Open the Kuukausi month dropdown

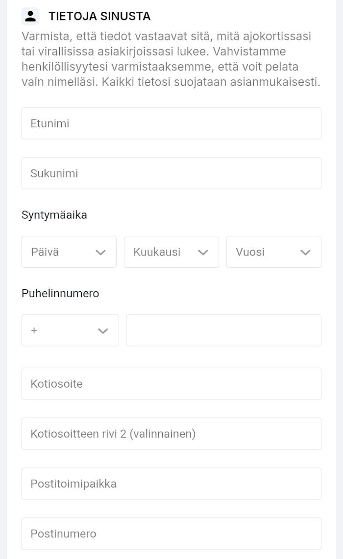pyautogui.click(x=171, y=252)
